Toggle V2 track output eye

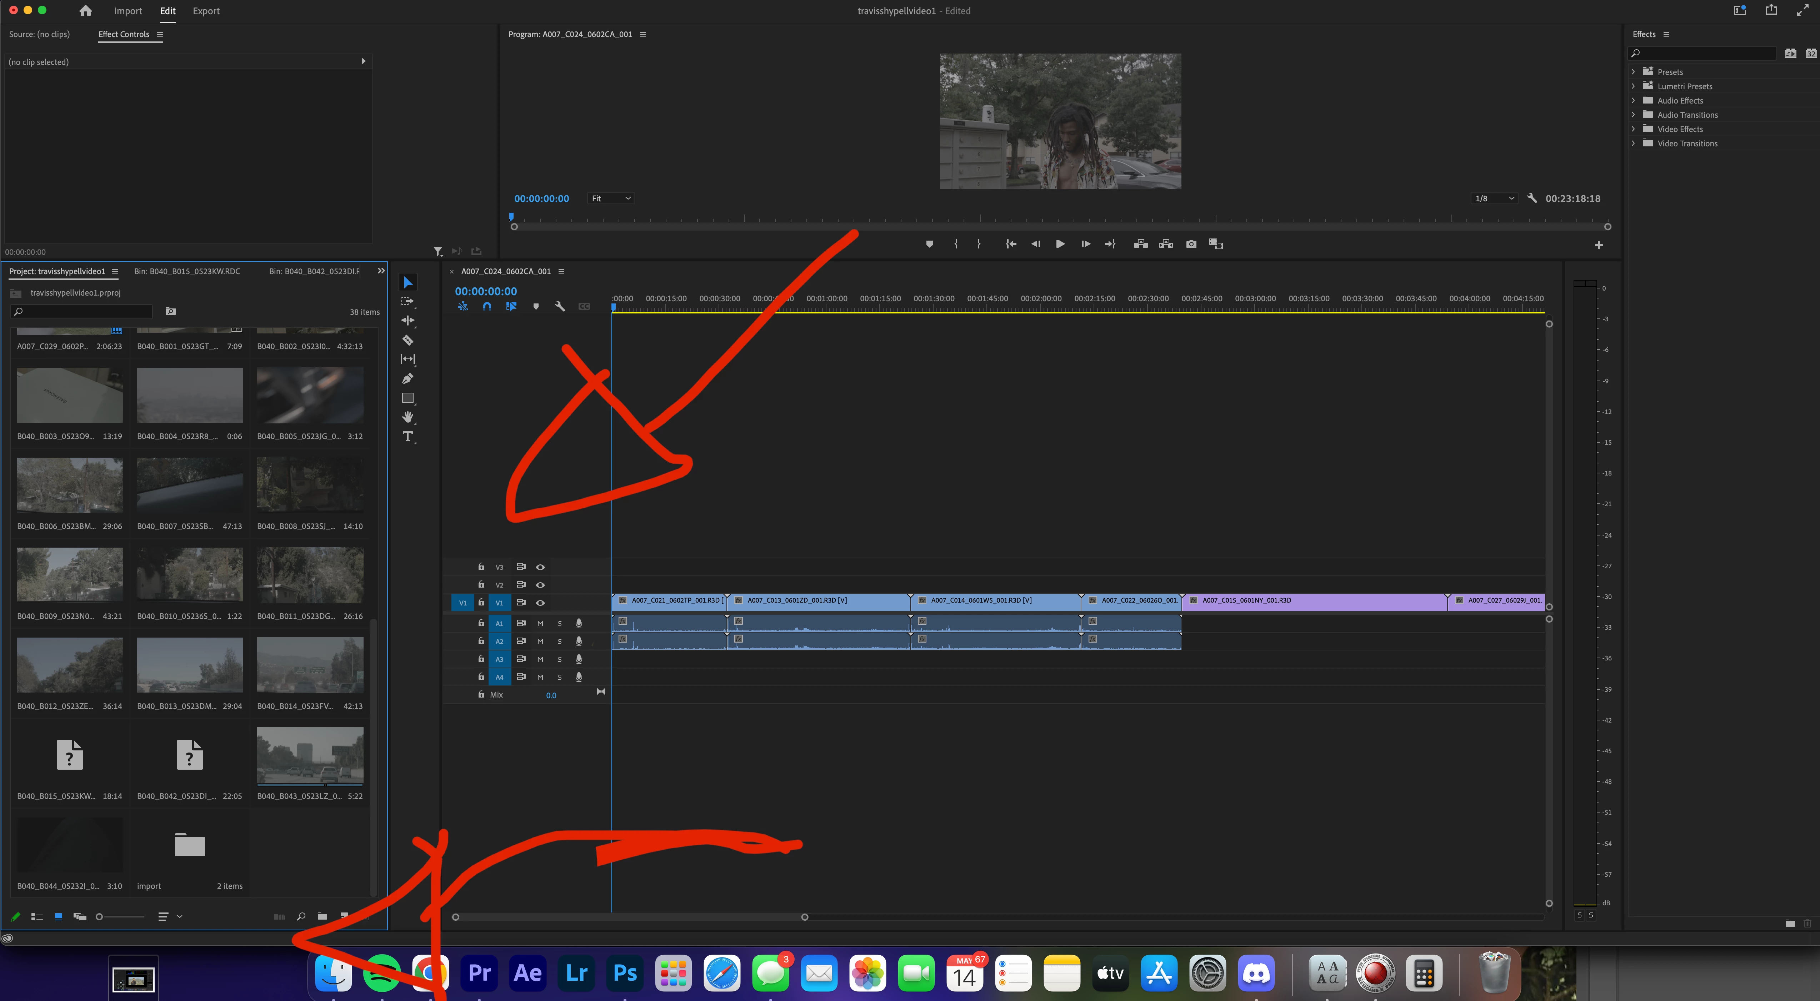pos(540,585)
